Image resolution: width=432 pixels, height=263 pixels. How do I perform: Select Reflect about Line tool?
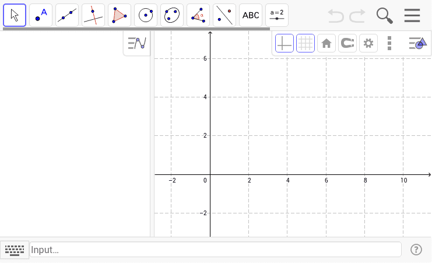pos(224,15)
